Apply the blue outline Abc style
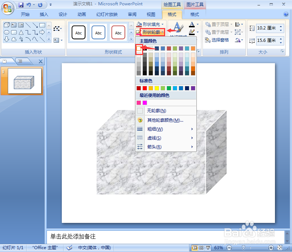This screenshot has width=292, height=252. (98, 33)
